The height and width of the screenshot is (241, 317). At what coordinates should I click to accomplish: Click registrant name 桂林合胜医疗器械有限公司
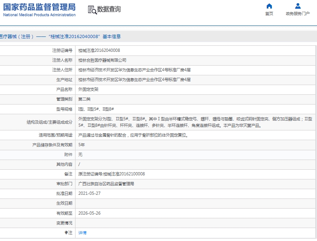(x=102, y=60)
